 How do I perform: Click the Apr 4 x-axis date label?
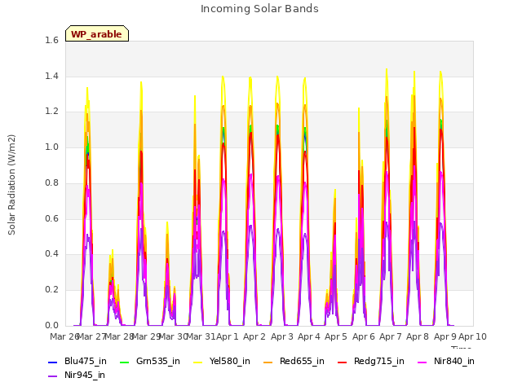(309, 336)
